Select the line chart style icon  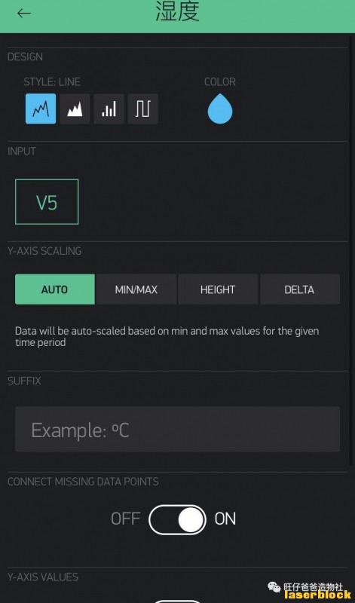(41, 109)
